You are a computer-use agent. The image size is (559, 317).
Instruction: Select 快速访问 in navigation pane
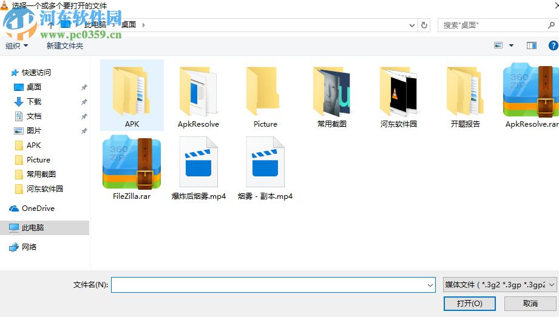[31, 73]
